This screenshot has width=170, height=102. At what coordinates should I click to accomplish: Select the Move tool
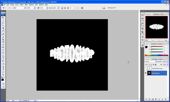pos(3,18)
